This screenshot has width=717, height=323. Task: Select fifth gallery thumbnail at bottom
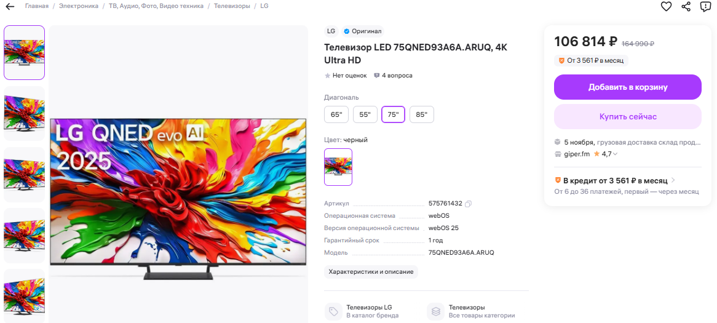(x=24, y=296)
